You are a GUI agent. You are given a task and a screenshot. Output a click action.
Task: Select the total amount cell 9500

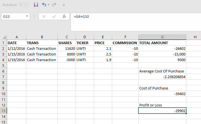pyautogui.click(x=162, y=60)
